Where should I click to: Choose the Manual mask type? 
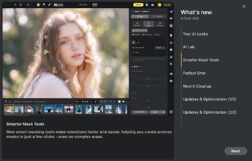[x=160, y=24]
